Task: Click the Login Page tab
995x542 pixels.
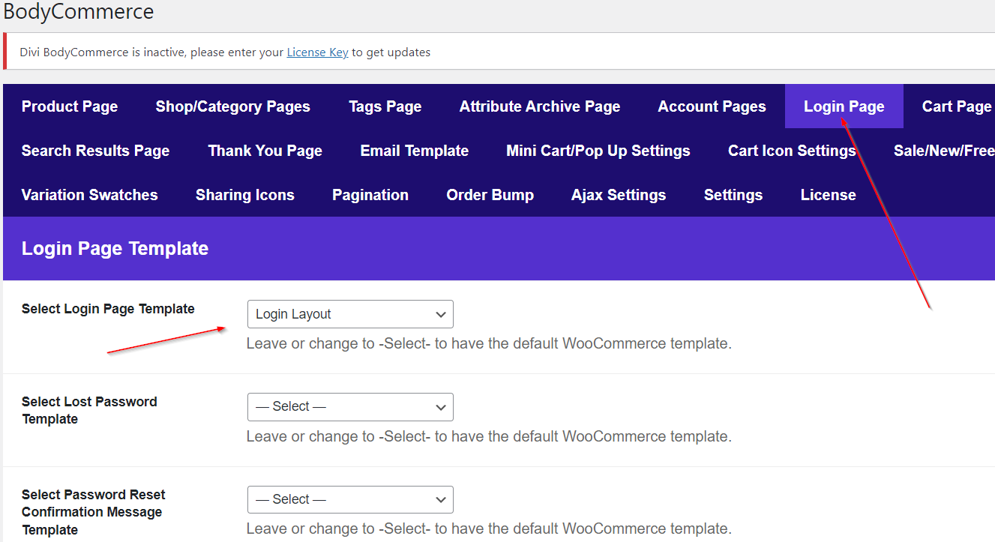Action: (844, 106)
